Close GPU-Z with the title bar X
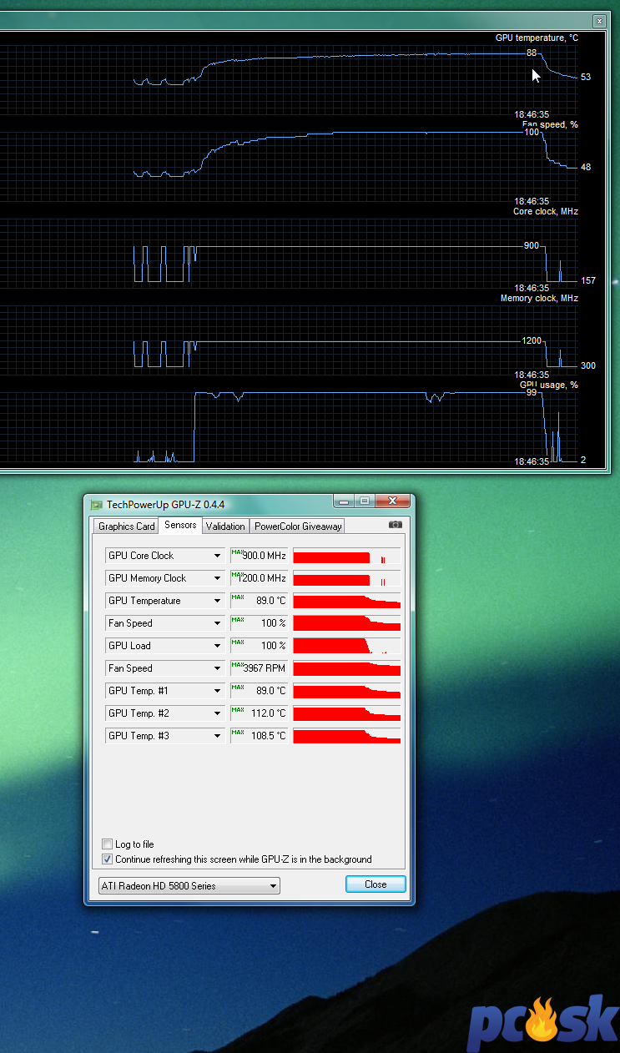Image resolution: width=620 pixels, height=1053 pixels. pos(393,501)
